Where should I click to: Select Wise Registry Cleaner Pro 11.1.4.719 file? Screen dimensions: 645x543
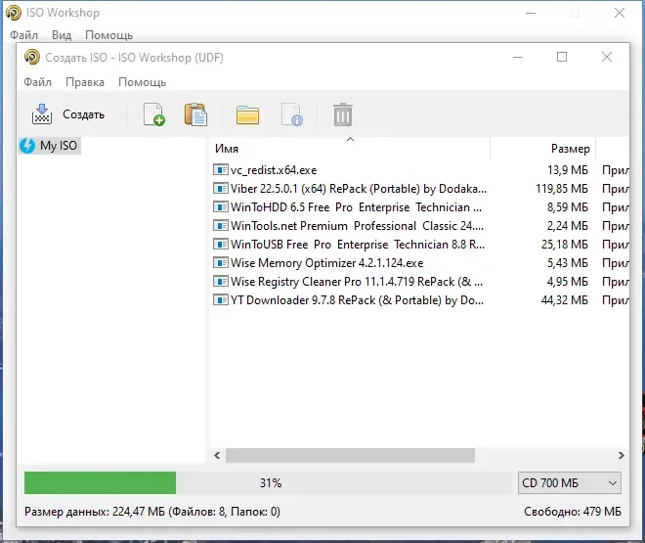click(357, 282)
